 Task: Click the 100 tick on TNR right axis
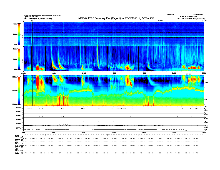coord(207,82)
